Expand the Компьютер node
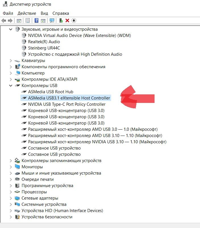This screenshot has height=228, width=200. [x=11, y=73]
